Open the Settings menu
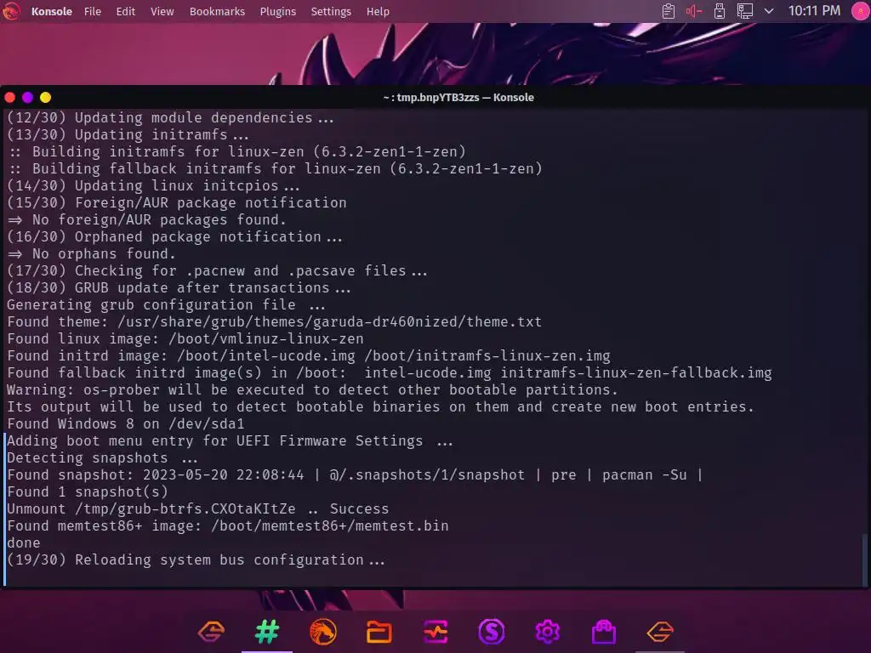The height and width of the screenshot is (653, 871). click(331, 11)
